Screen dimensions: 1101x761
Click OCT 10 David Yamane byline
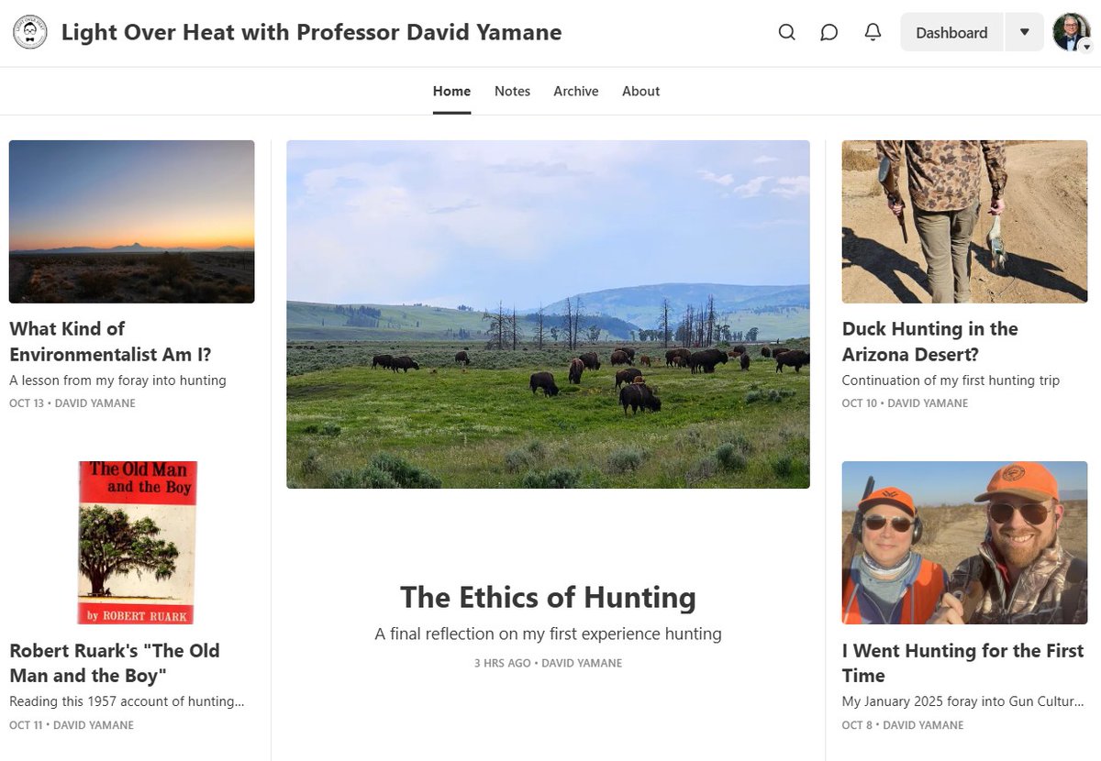(x=906, y=403)
